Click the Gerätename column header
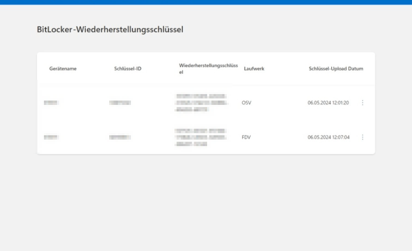Screen dimensions: 412x251 (x=63, y=68)
